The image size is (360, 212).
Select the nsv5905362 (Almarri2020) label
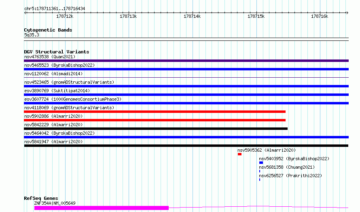coord(267,150)
